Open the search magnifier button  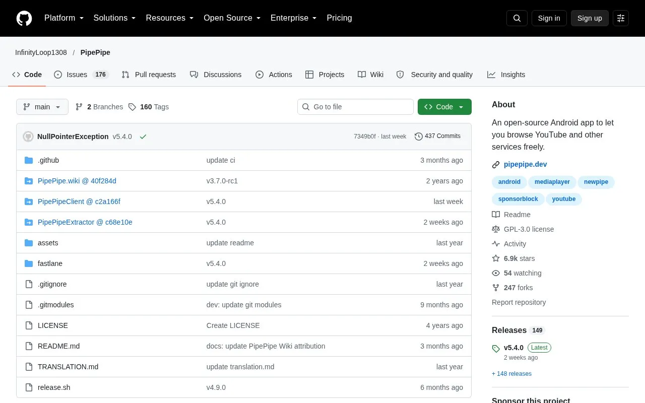[517, 18]
